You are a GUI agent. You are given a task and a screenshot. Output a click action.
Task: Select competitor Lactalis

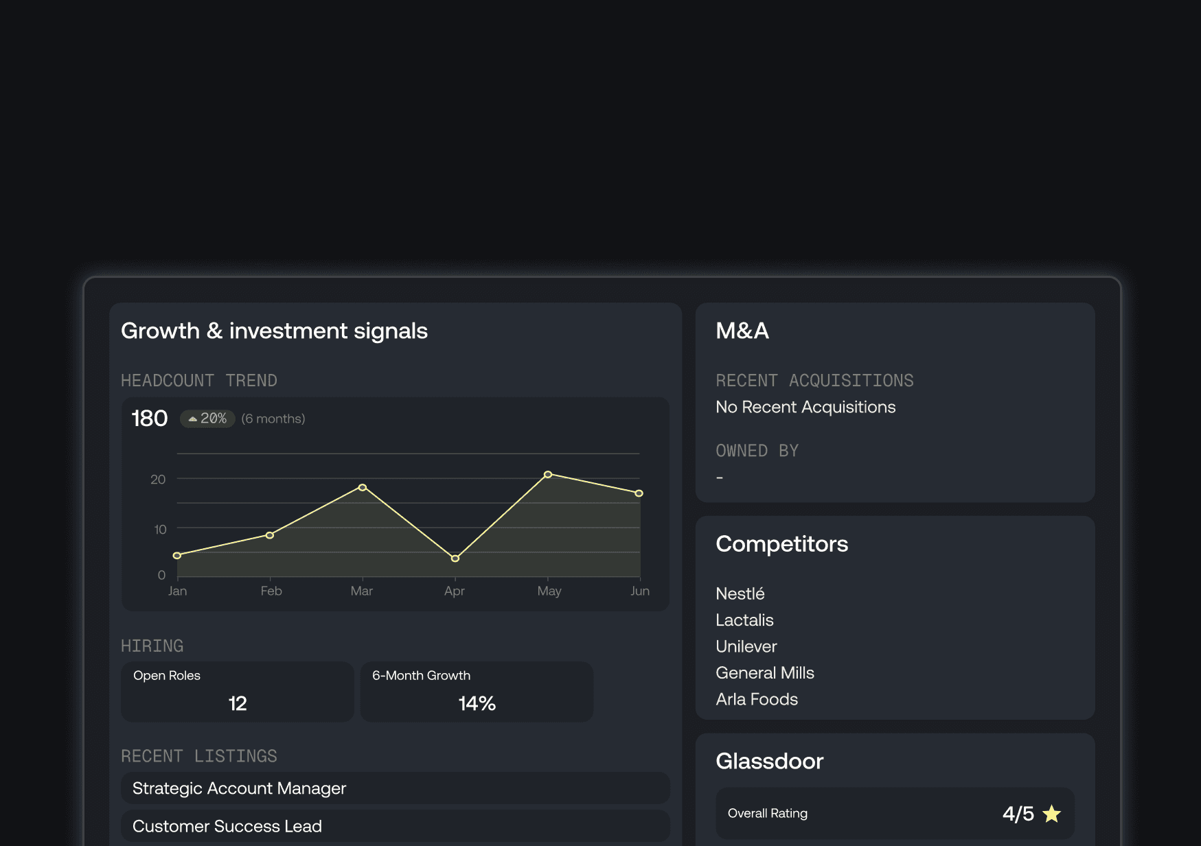click(744, 620)
